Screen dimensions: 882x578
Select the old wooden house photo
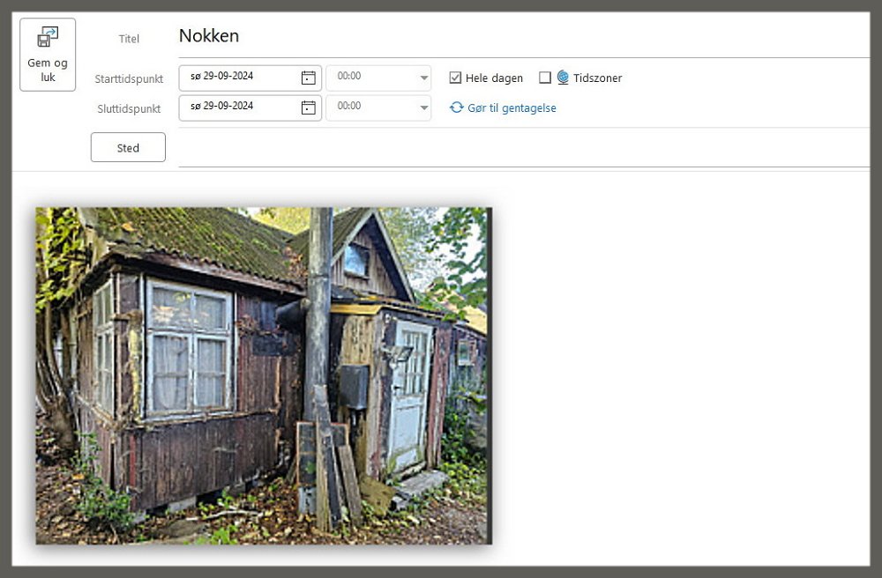[263, 375]
